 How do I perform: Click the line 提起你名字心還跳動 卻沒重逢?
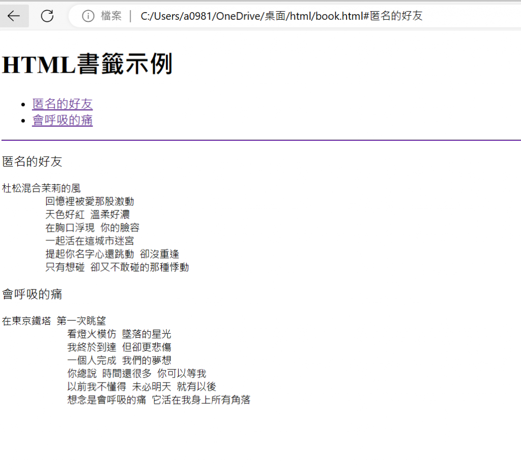(x=112, y=254)
